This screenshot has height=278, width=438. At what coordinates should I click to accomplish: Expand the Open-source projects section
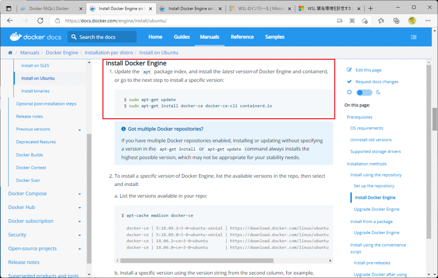point(80,249)
